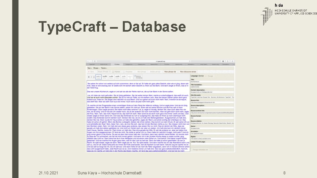Open the Text menu

coord(89,68)
